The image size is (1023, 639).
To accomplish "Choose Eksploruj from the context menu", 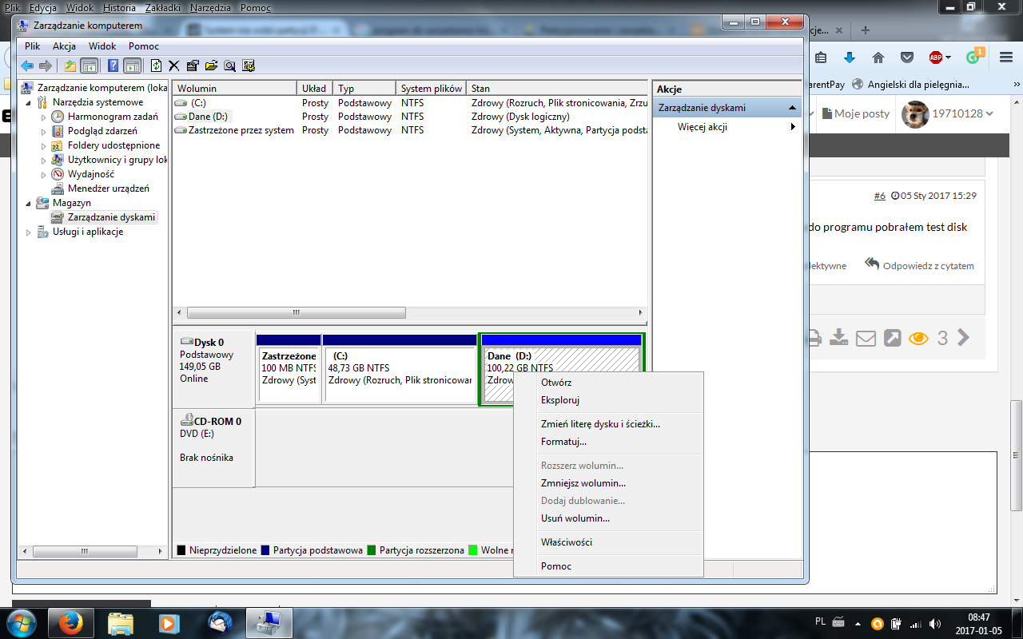I will tap(608, 400).
